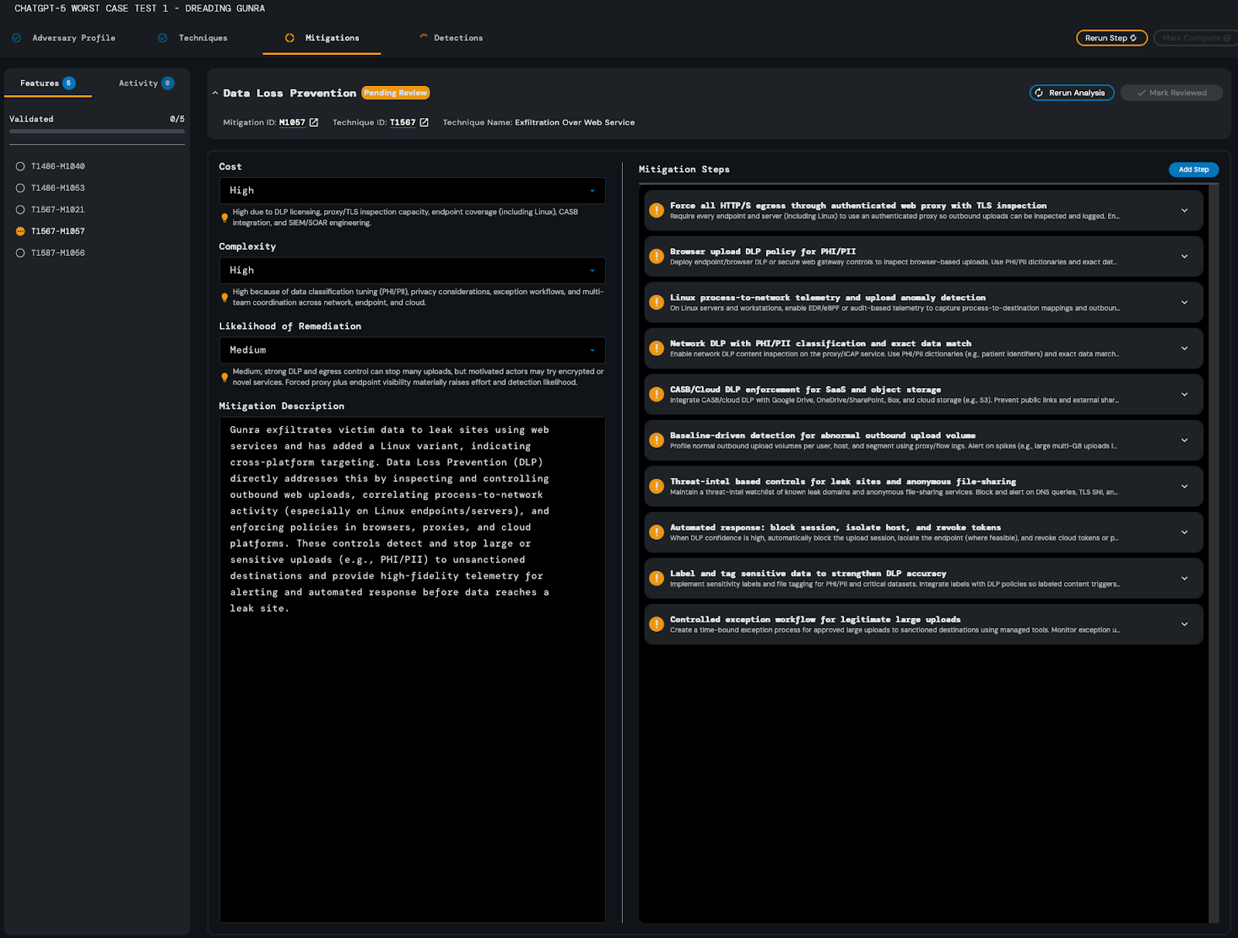Click the Mark Complete button
The image size is (1238, 938).
coord(1195,38)
